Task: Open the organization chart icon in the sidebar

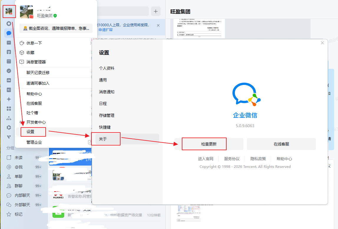Action: tap(9, 118)
